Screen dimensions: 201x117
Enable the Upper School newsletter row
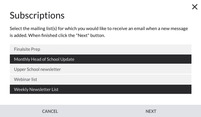(x=101, y=69)
